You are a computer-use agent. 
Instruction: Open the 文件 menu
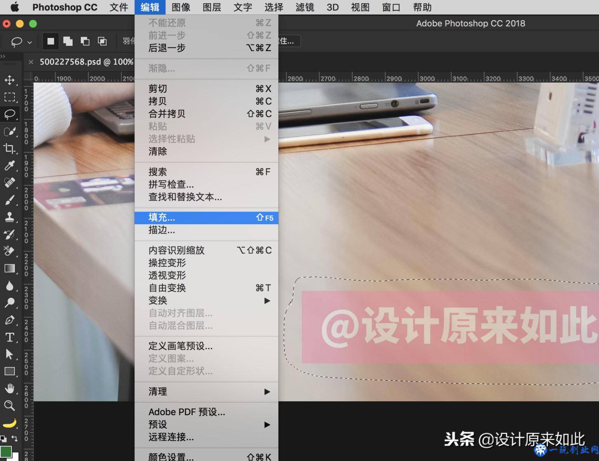119,7
